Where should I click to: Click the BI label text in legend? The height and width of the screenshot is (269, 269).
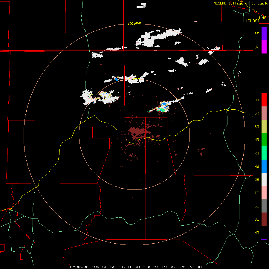[x=256, y=219]
